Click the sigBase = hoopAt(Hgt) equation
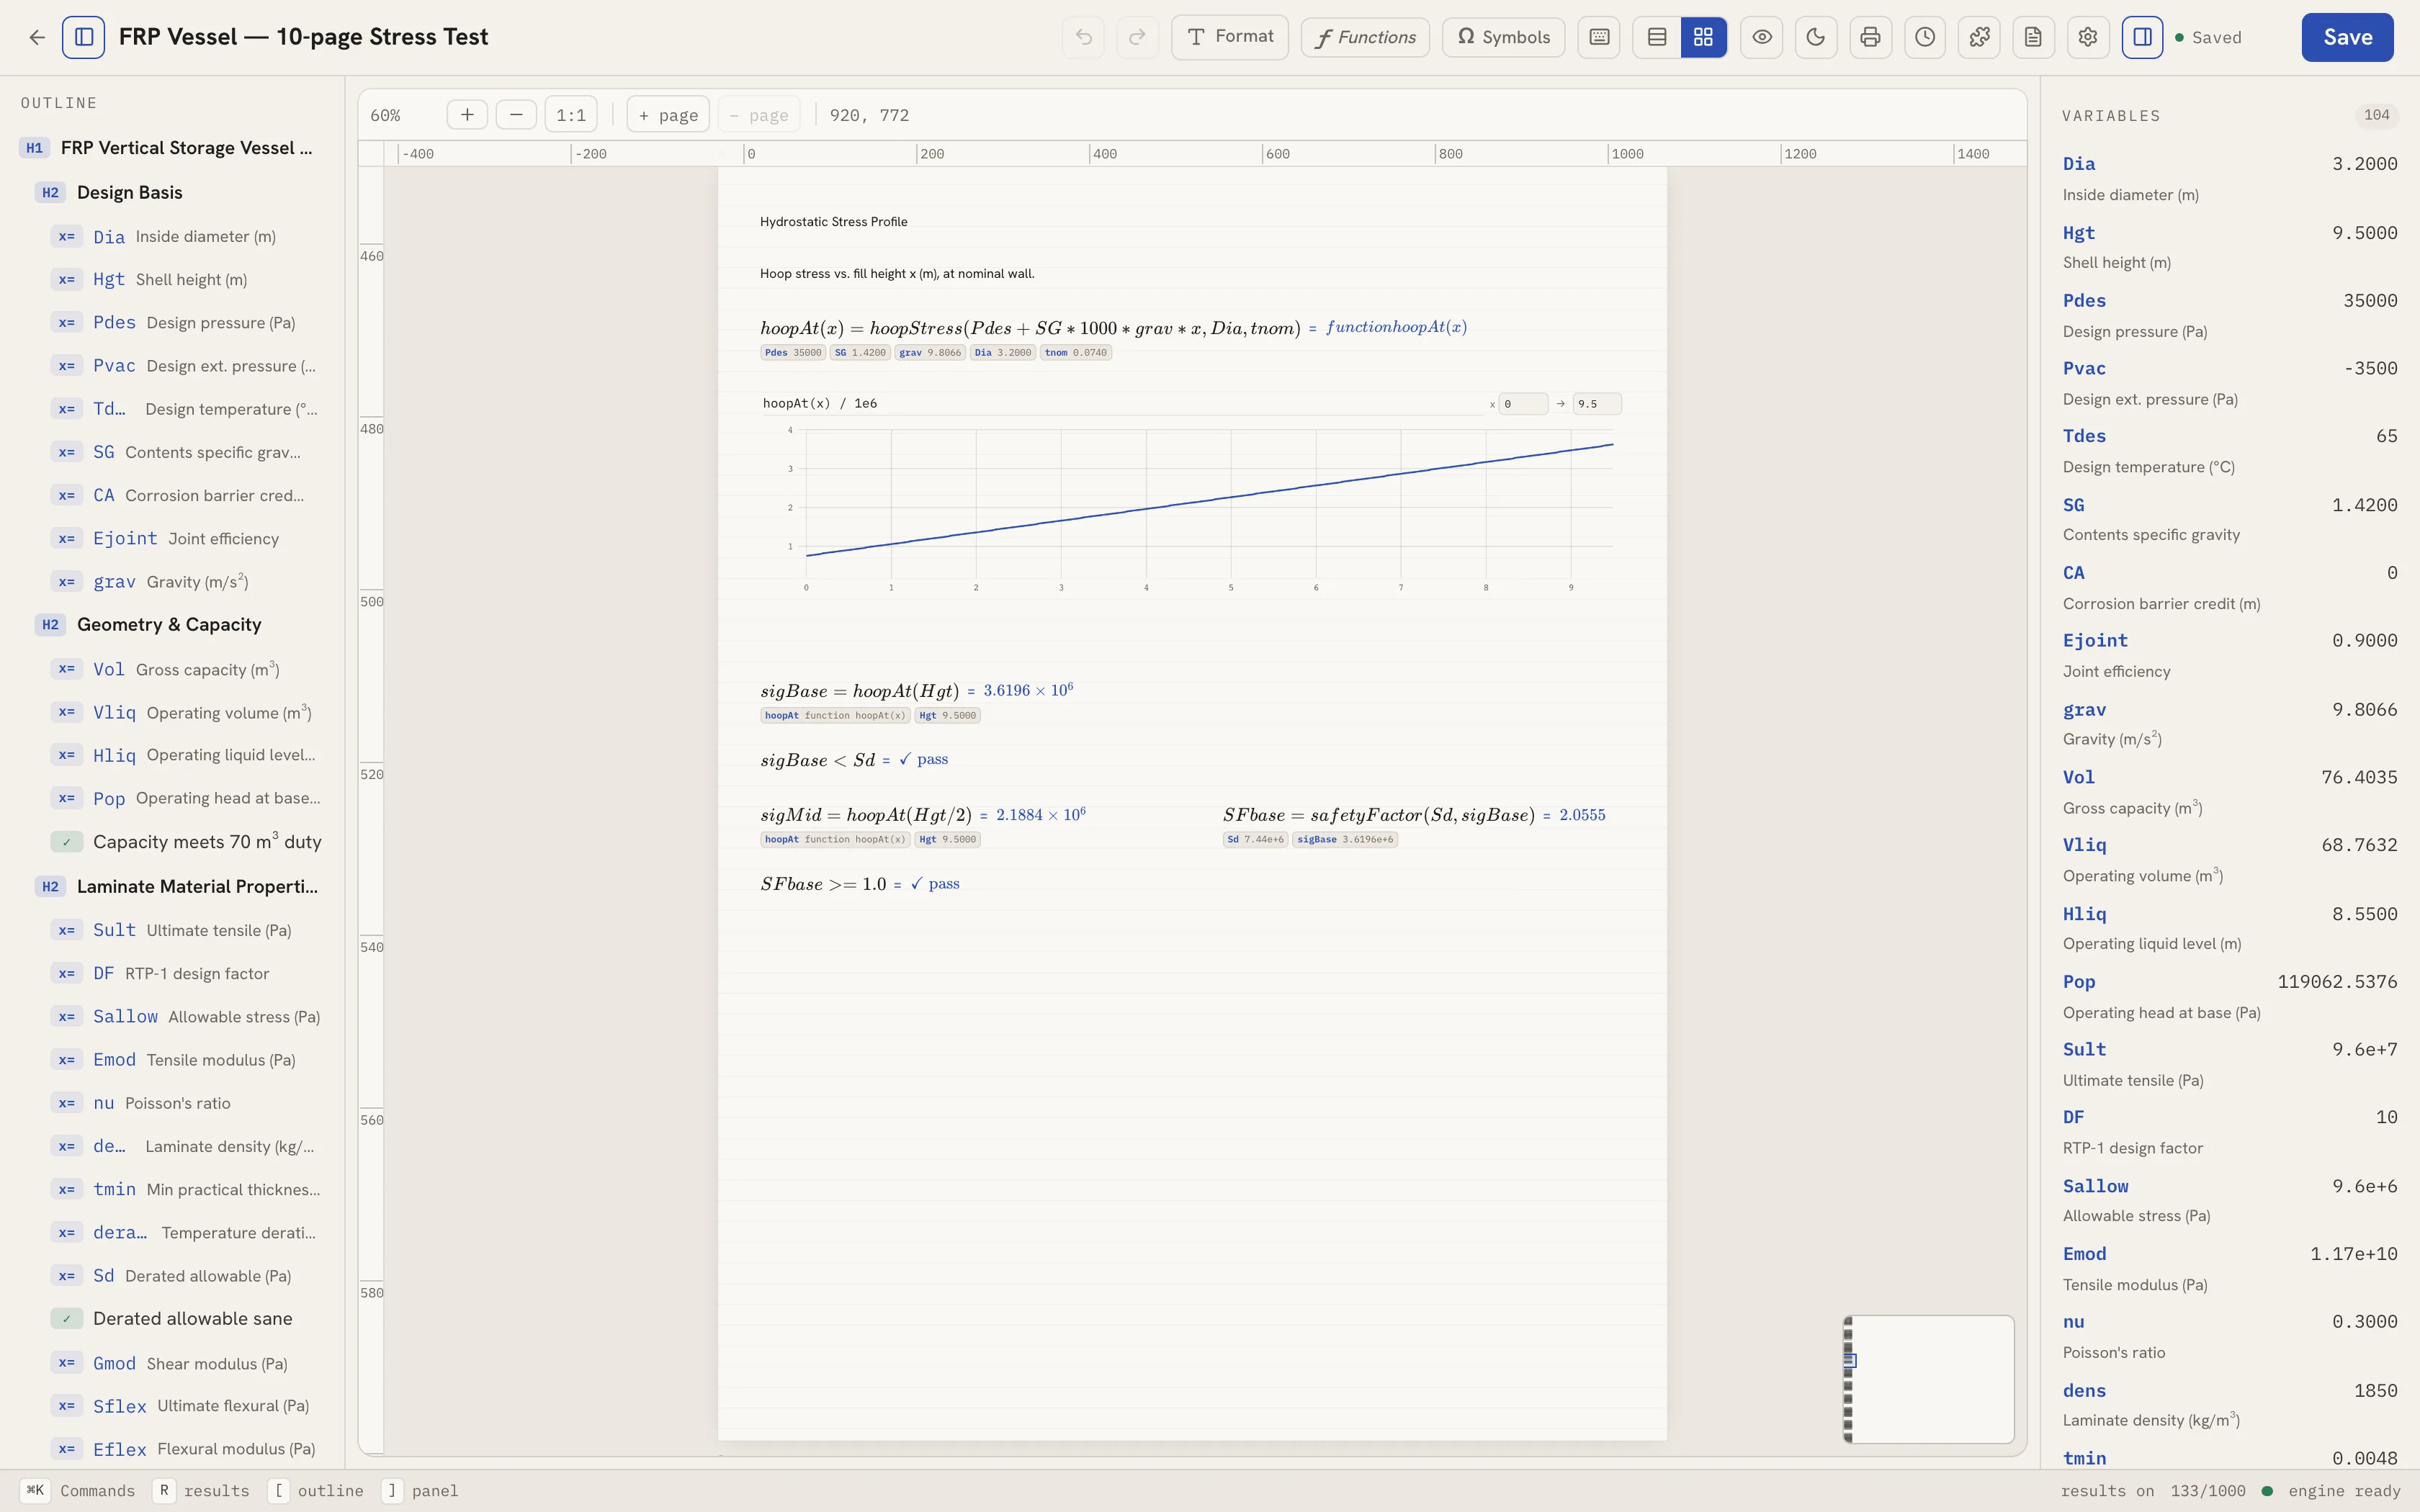Viewport: 2420px width, 1512px height. pyautogui.click(x=860, y=691)
